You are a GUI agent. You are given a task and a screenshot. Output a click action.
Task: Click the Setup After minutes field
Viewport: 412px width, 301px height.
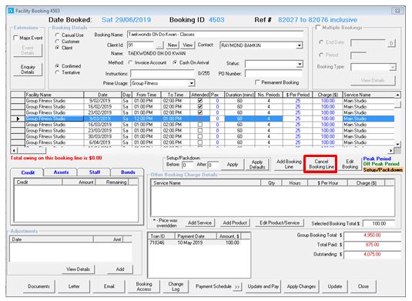coord(213,165)
